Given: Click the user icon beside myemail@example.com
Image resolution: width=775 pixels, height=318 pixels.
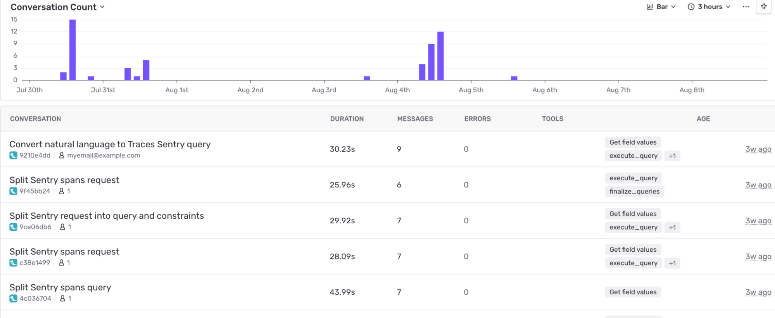Looking at the screenshot, I should tap(62, 156).
